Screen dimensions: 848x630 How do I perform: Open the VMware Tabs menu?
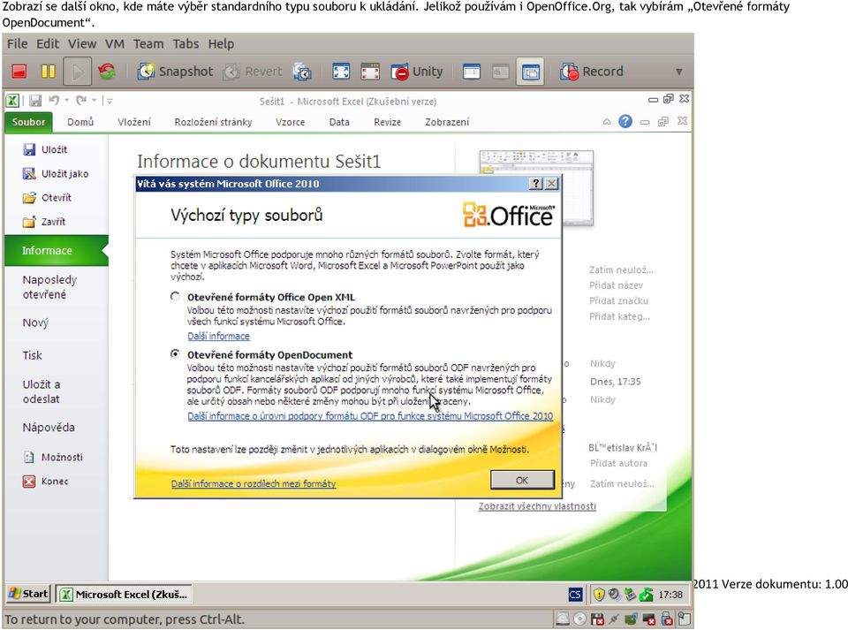point(186,44)
